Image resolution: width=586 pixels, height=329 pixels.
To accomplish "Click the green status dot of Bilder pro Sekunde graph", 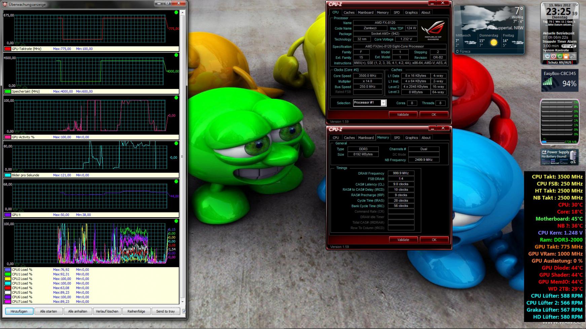I will click(176, 143).
